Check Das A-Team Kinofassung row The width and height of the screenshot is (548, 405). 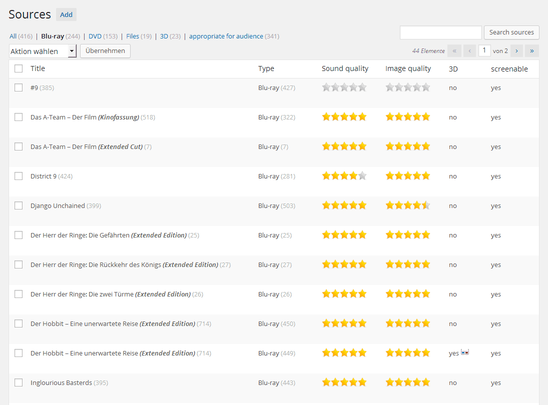19,117
